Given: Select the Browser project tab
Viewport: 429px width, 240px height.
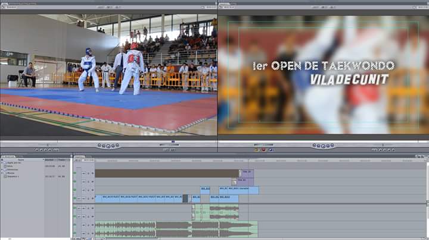Looking at the screenshot, I should tap(9, 157).
